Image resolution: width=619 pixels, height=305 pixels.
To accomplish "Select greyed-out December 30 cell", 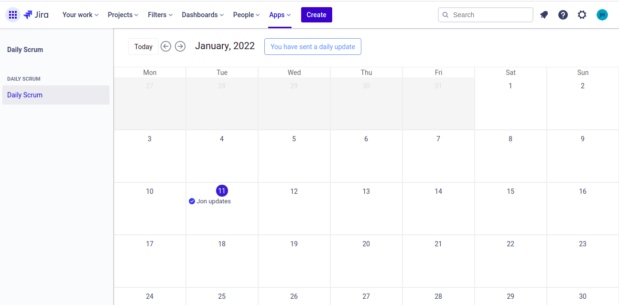I will (x=366, y=104).
